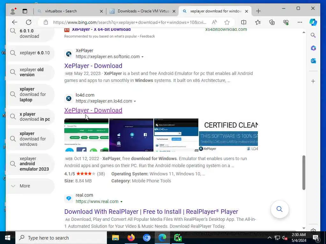The height and width of the screenshot is (244, 326).
Task: Close the Downloads Oracle VM tab
Action: 174,11
